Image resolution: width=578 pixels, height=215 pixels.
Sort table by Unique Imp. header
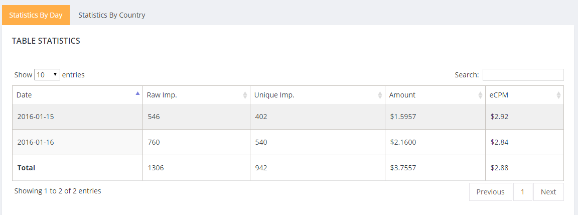pos(274,95)
